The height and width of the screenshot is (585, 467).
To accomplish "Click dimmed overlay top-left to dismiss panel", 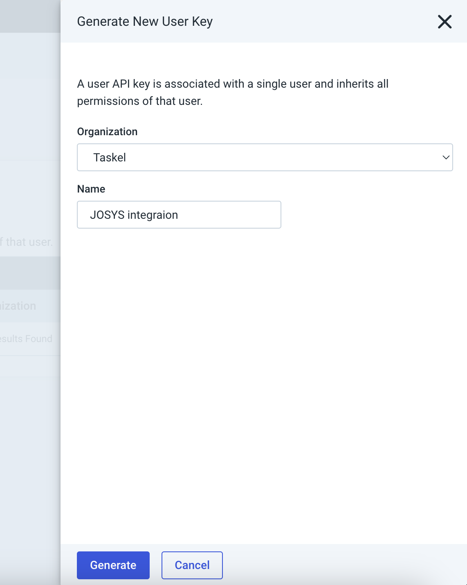I will (x=29, y=16).
